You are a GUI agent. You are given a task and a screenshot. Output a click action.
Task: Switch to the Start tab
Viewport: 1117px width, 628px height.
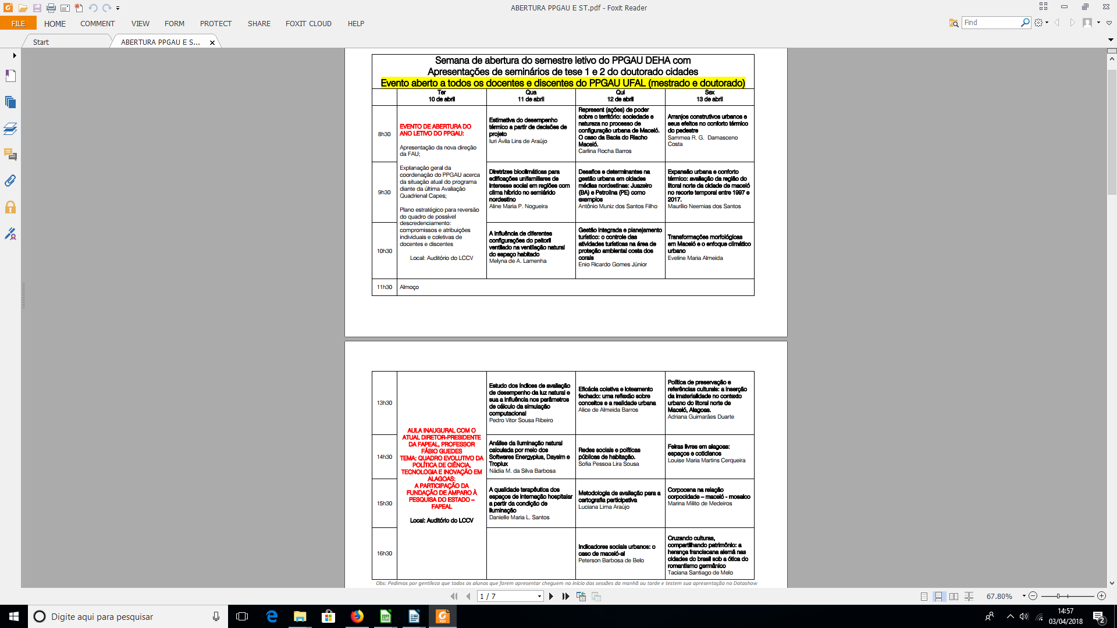[41, 42]
